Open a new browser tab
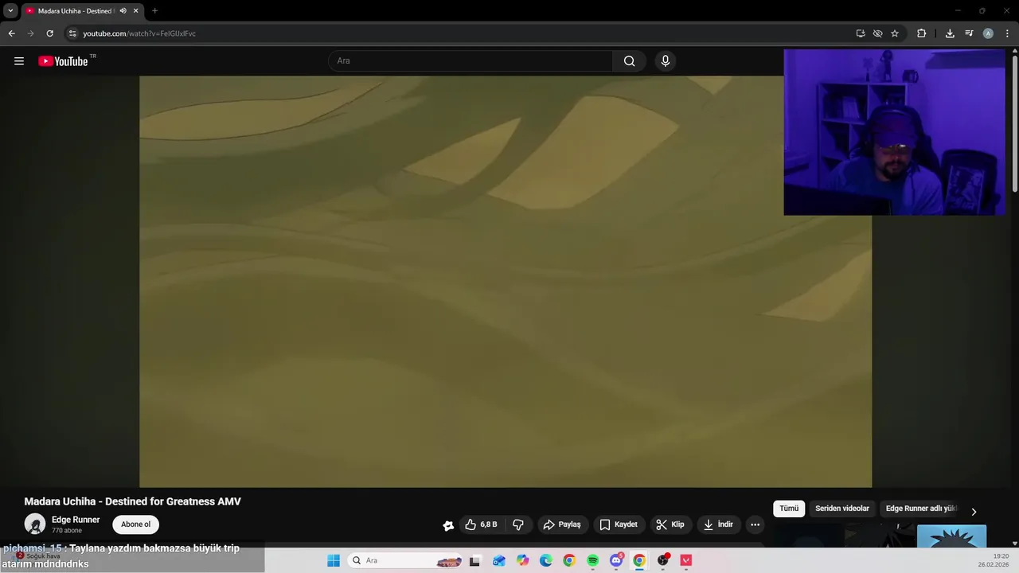The width and height of the screenshot is (1019, 573). pyautogui.click(x=154, y=11)
